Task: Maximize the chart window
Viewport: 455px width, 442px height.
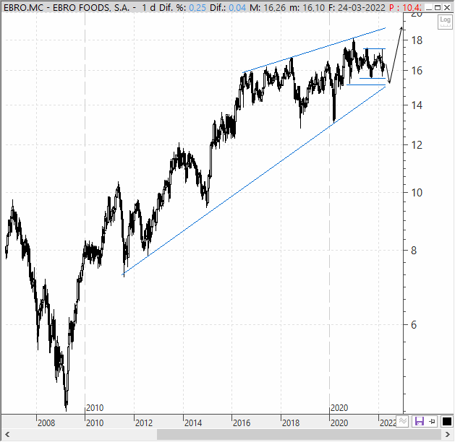Action: pos(438,8)
